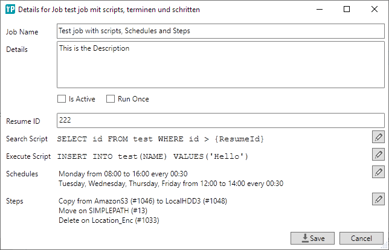Select the Delete on Location_Enc step
Screen dimensions: 389x250
(x=109, y=220)
